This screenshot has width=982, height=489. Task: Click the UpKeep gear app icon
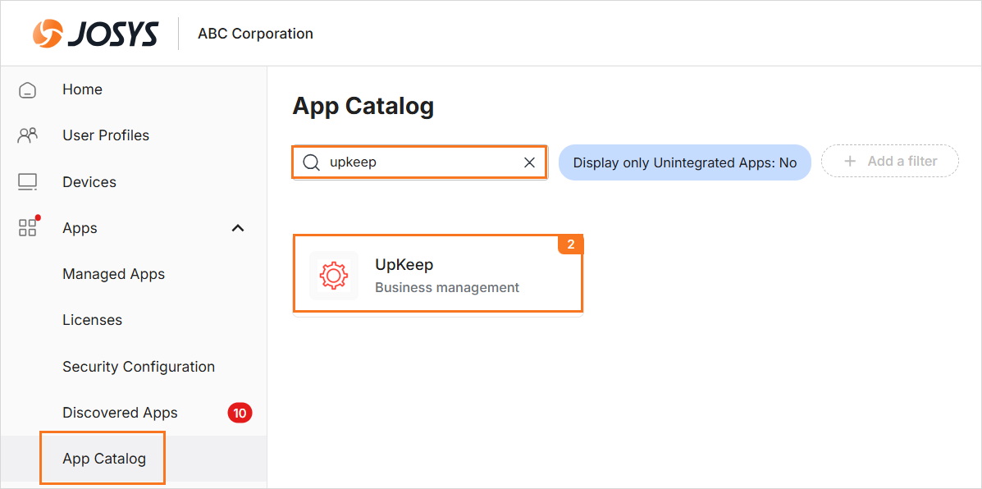334,276
